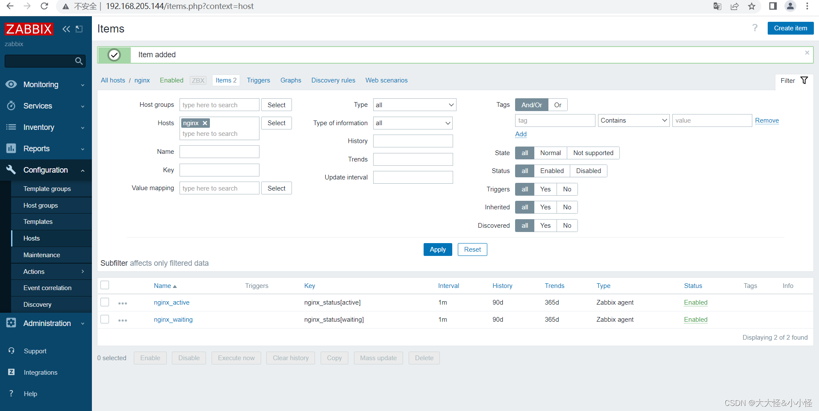Select all items checkbox in header
The image size is (819, 411).
pyautogui.click(x=105, y=285)
